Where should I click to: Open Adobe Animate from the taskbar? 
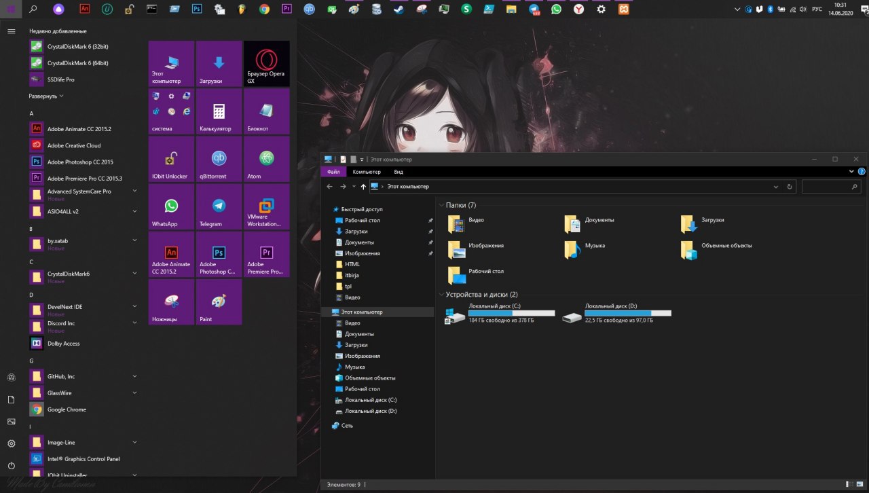pos(84,10)
